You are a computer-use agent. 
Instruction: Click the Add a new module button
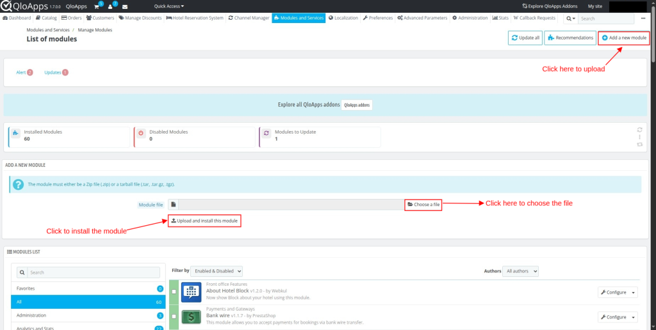click(x=624, y=38)
